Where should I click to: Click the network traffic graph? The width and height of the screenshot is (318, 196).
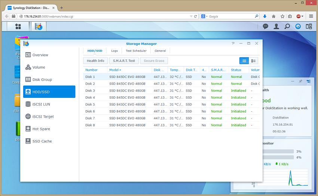coord(283,177)
